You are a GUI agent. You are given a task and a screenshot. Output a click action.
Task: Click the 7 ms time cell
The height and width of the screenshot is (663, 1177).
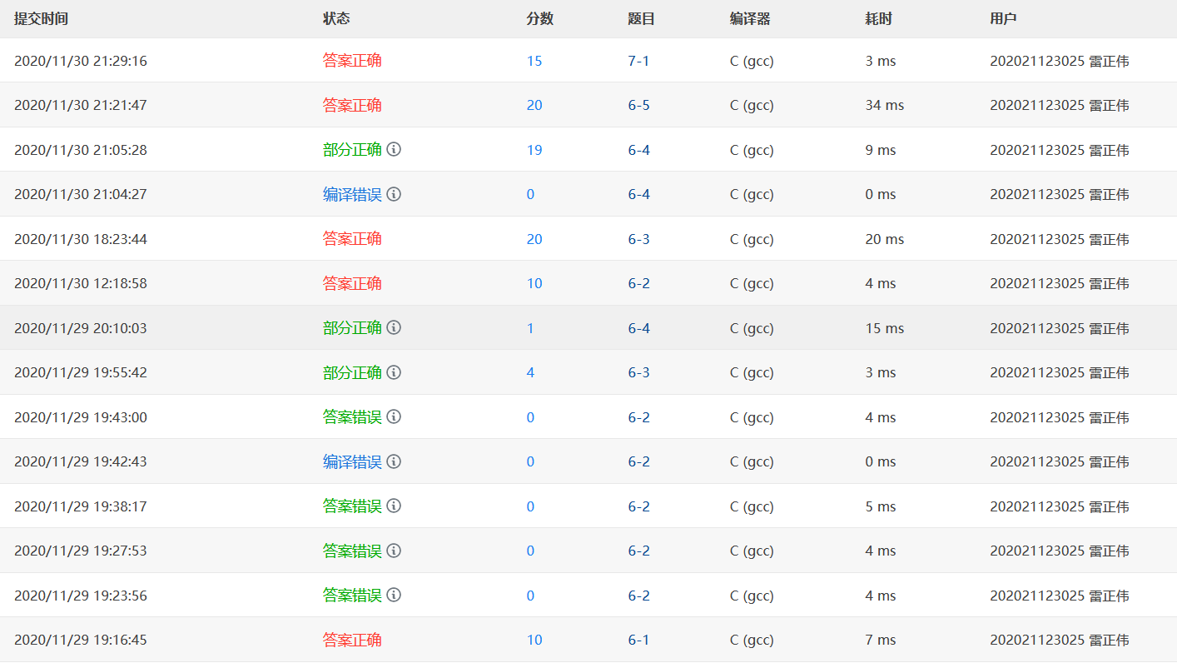pos(881,640)
